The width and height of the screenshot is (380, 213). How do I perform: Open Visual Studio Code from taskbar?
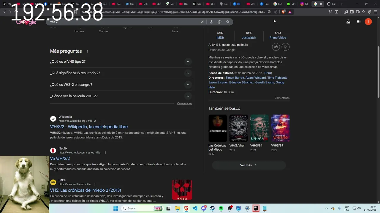click(195, 208)
